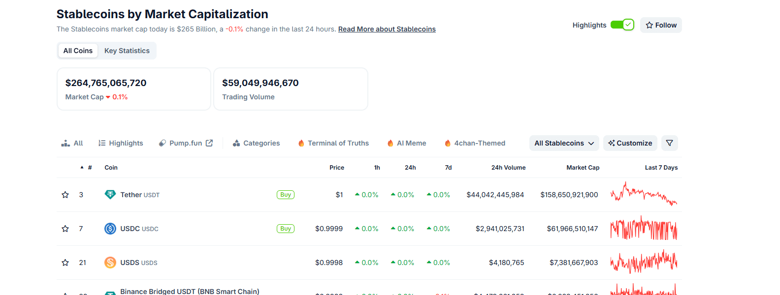780x295 pixels.
Task: Open the USDC coin page
Action: point(139,229)
